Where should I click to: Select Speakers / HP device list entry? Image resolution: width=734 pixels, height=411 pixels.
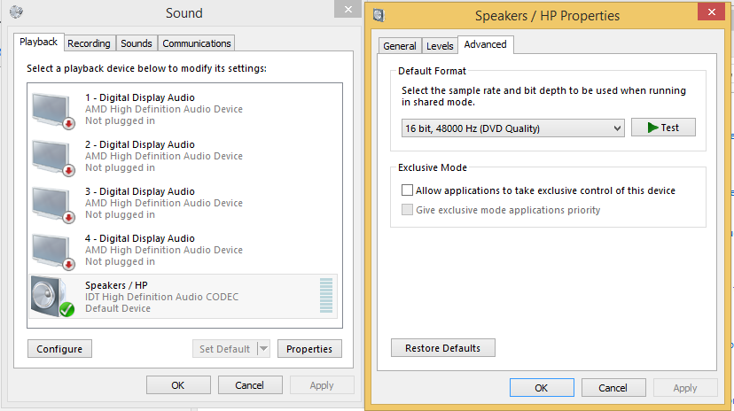click(177, 297)
